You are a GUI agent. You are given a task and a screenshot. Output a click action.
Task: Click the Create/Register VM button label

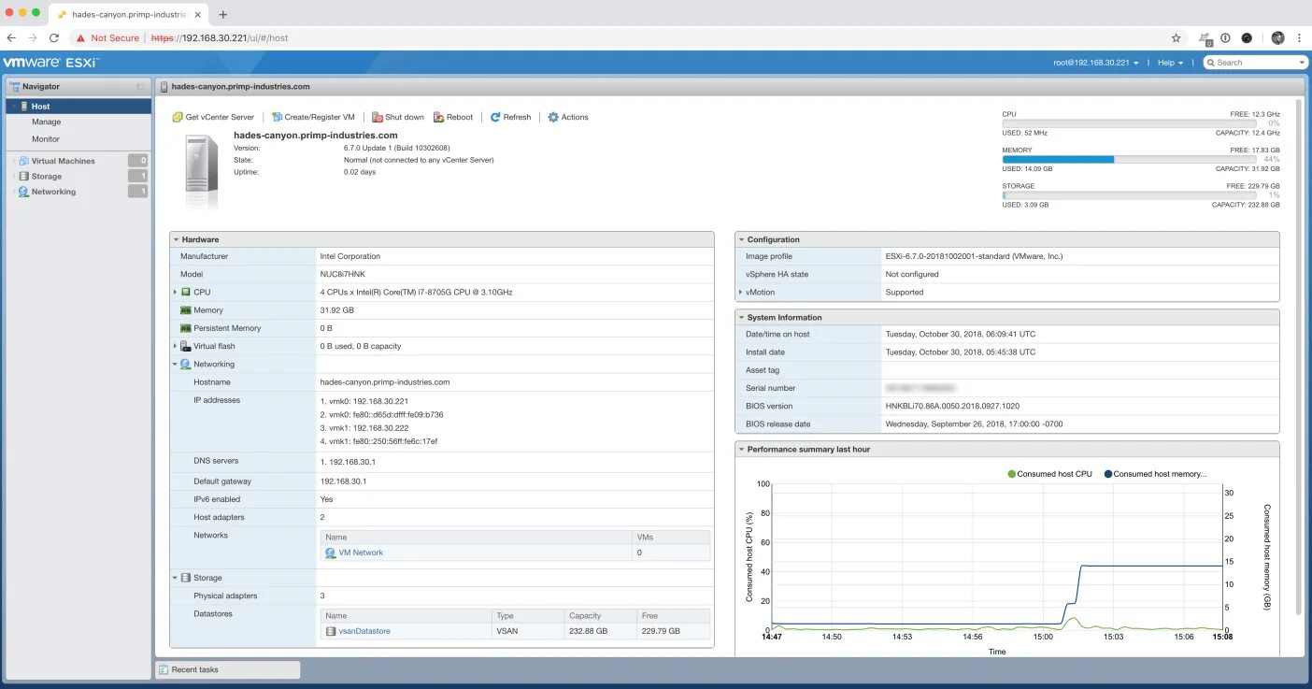(320, 117)
